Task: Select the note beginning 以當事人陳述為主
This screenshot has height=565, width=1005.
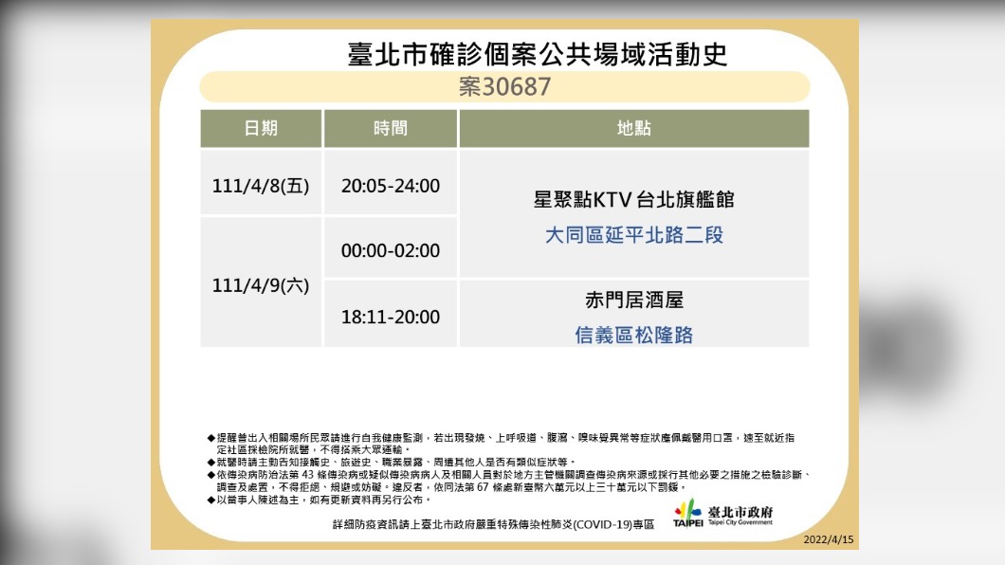Action: 319,500
